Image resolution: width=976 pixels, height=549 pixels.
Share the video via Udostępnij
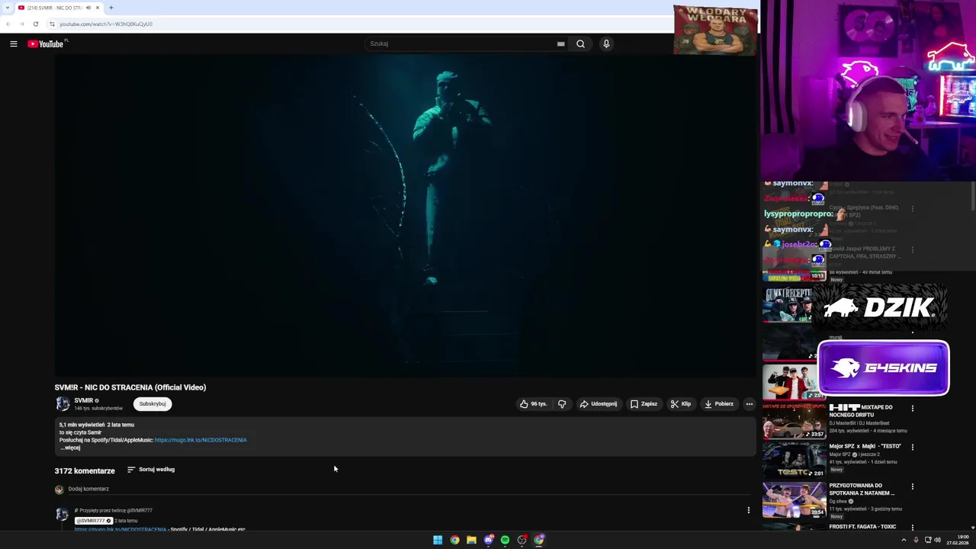(599, 404)
